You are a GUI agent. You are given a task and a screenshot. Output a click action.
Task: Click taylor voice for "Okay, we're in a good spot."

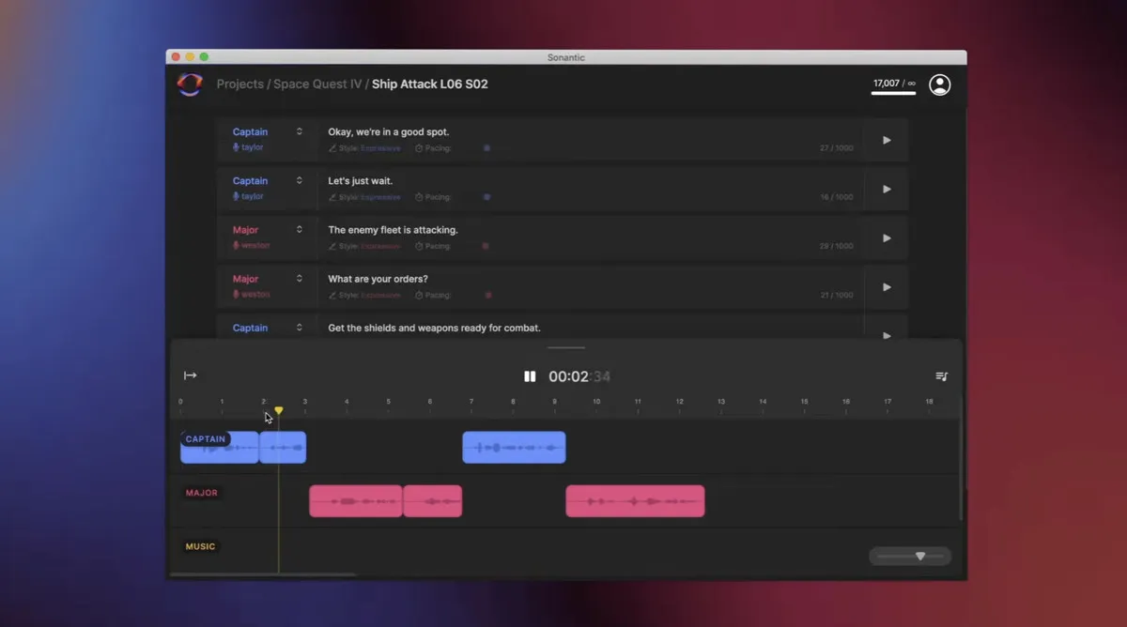pos(248,147)
